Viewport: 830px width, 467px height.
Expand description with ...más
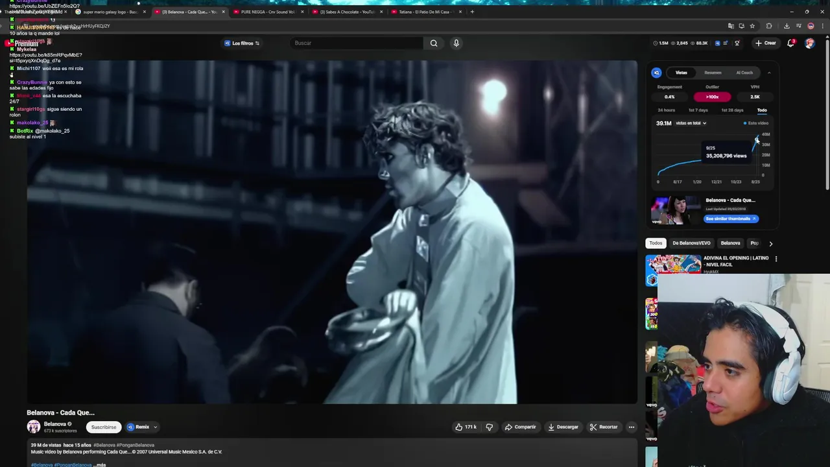(100, 464)
